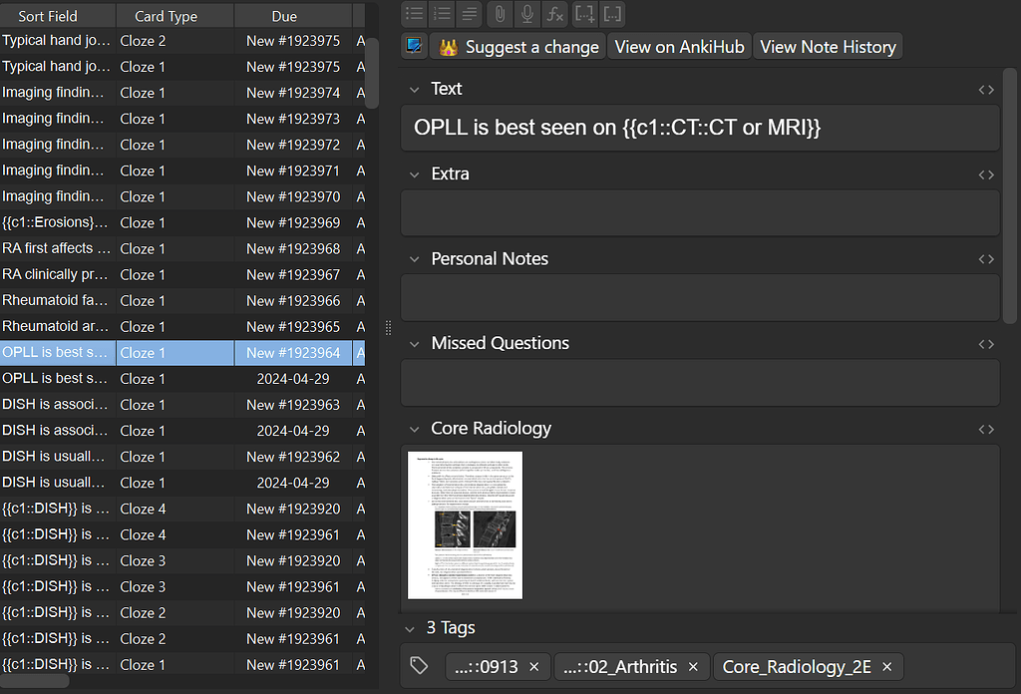Toggle HTML editor for the Text field
The image size is (1021, 694).
986,90
